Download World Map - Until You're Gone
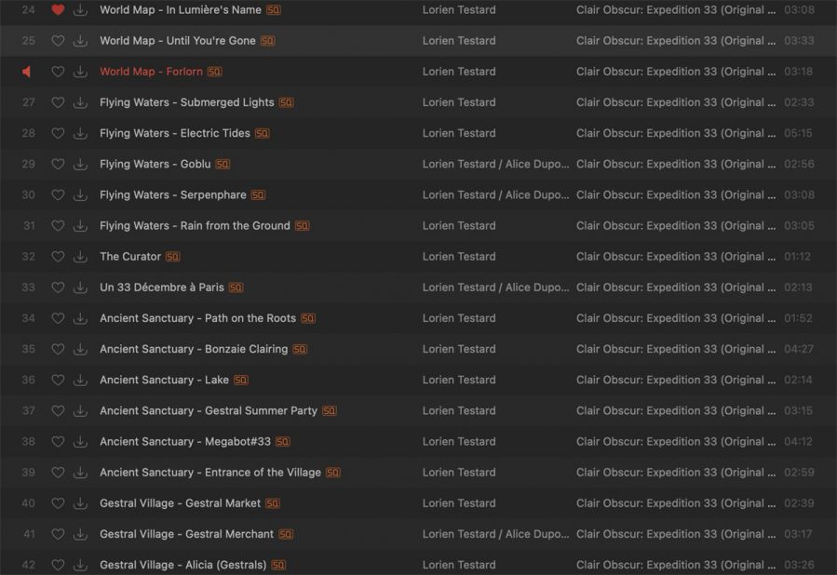 pos(80,41)
